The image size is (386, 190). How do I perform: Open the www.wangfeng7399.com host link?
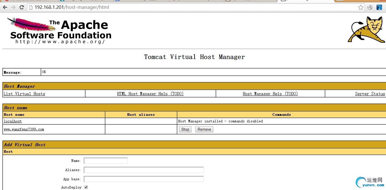tap(24, 129)
